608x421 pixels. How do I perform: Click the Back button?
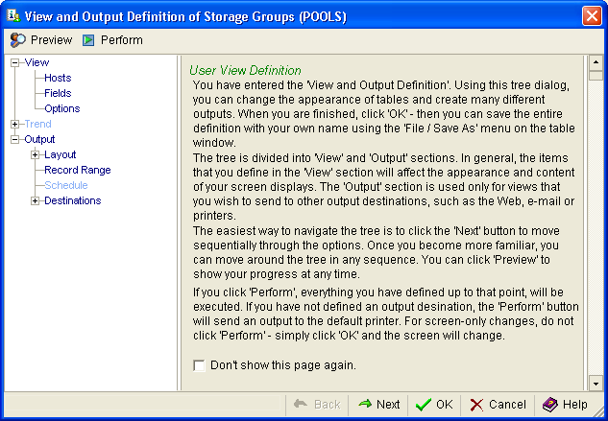tap(317, 405)
